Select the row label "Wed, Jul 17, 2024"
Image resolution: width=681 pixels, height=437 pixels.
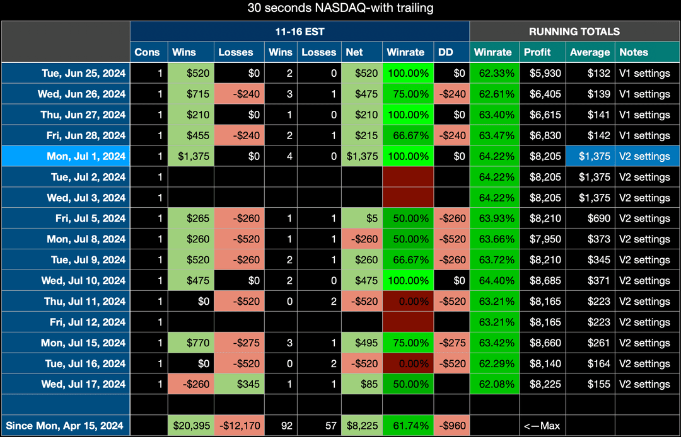[66, 384]
